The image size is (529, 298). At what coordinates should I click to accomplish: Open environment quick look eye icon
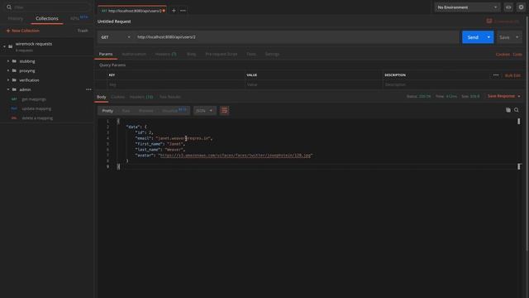click(508, 7)
